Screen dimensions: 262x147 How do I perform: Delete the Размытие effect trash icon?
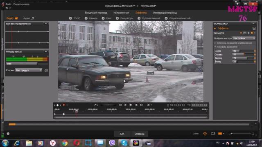(x=248, y=33)
